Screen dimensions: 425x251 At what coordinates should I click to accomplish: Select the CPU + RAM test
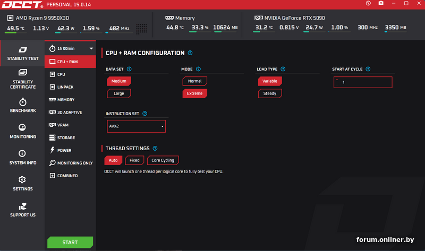tap(70, 62)
